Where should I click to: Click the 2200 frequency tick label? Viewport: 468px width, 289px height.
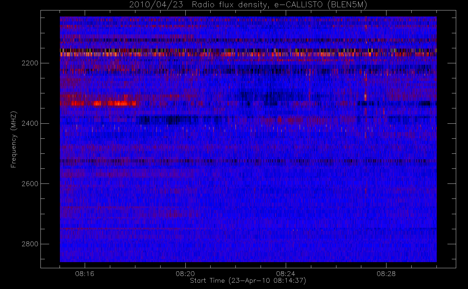click(30, 63)
